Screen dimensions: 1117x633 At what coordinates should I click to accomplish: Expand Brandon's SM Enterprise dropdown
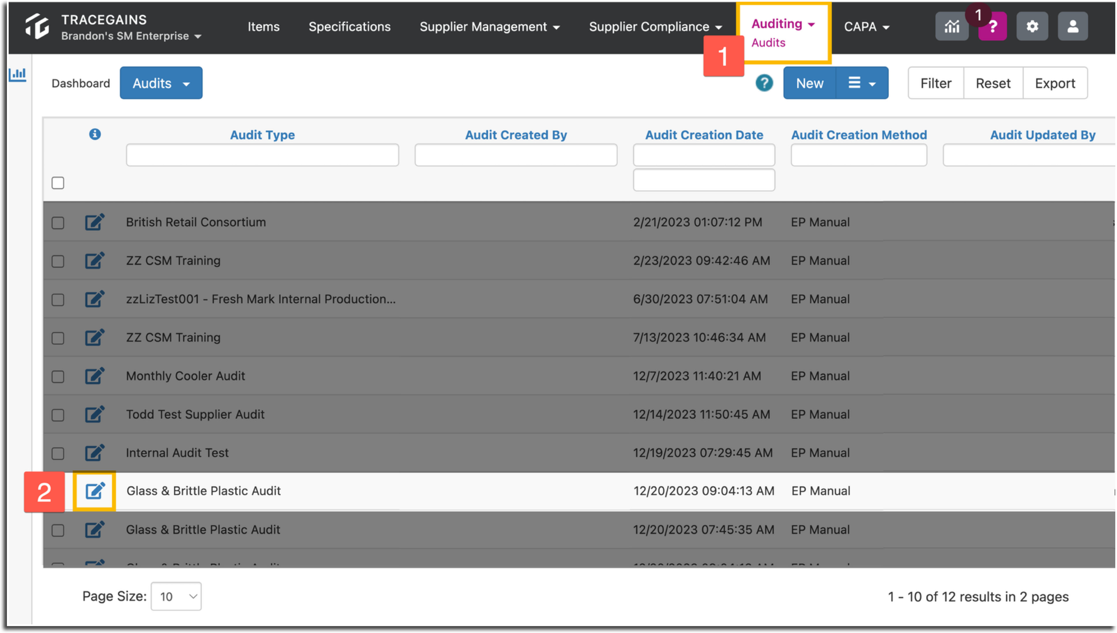pos(131,36)
